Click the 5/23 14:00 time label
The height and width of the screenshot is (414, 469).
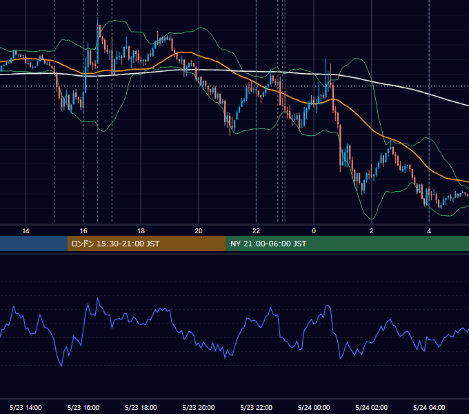[x=26, y=407]
